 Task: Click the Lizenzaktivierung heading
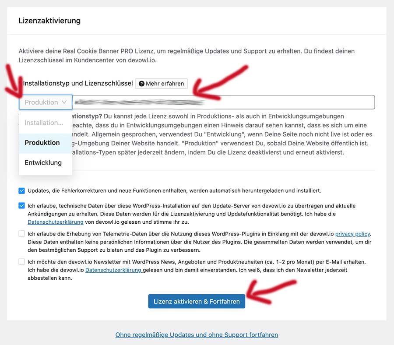coord(49,21)
